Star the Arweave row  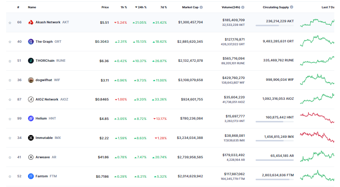(10, 157)
